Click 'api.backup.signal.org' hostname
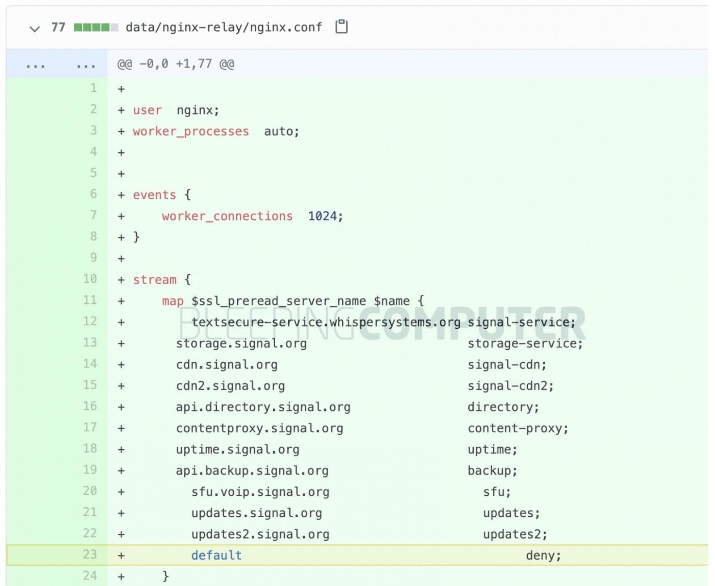Viewport: 715px width, 586px height. (x=252, y=471)
